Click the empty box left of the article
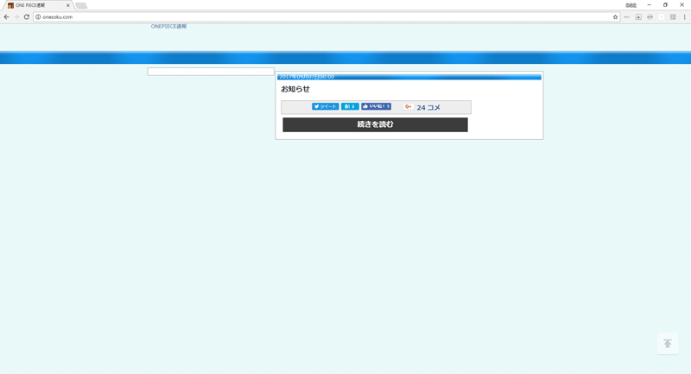Viewport: 691px width, 374px height. point(211,72)
